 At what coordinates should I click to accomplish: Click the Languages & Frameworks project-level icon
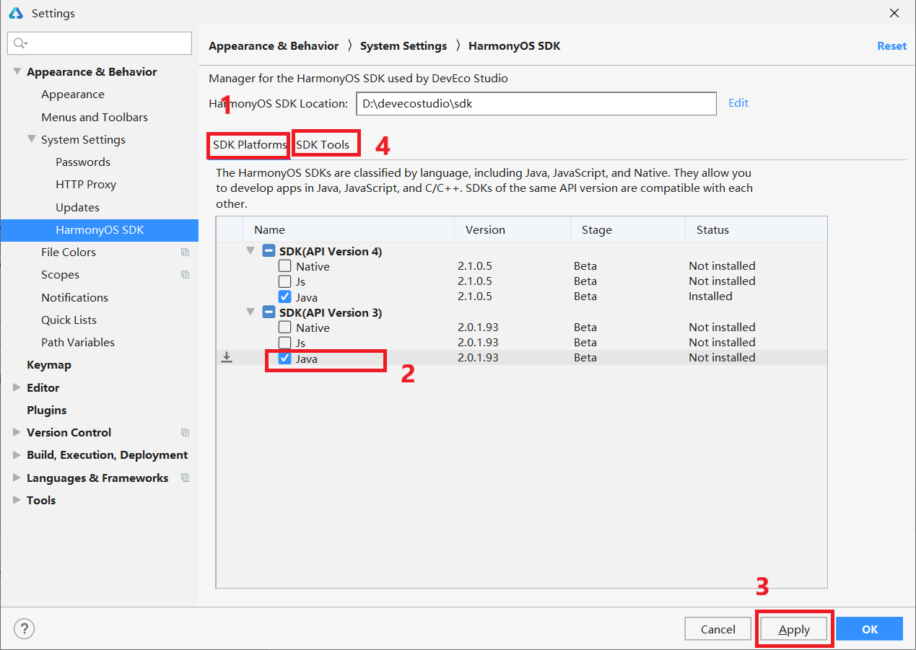[x=186, y=478]
